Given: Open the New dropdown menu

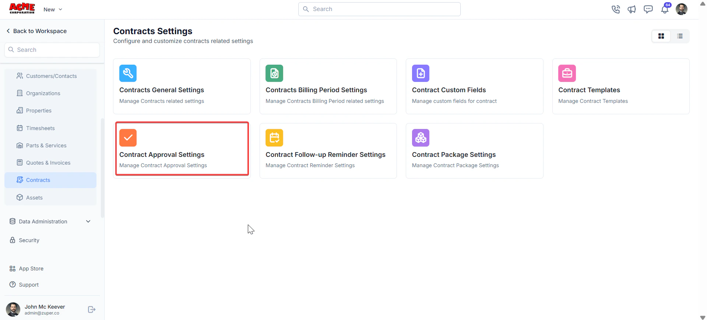Looking at the screenshot, I should tap(53, 10).
